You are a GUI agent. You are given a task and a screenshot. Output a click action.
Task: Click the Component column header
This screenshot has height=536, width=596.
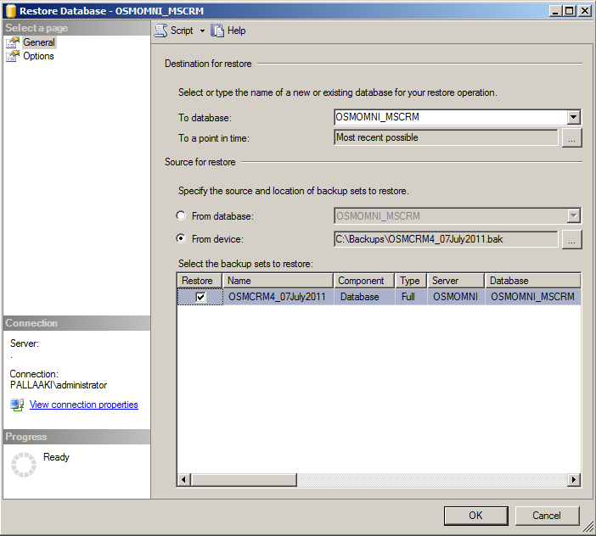click(x=361, y=281)
